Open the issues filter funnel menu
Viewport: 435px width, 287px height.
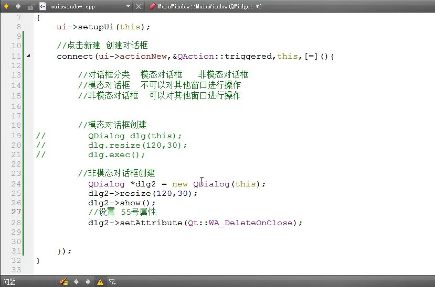[x=112, y=282]
